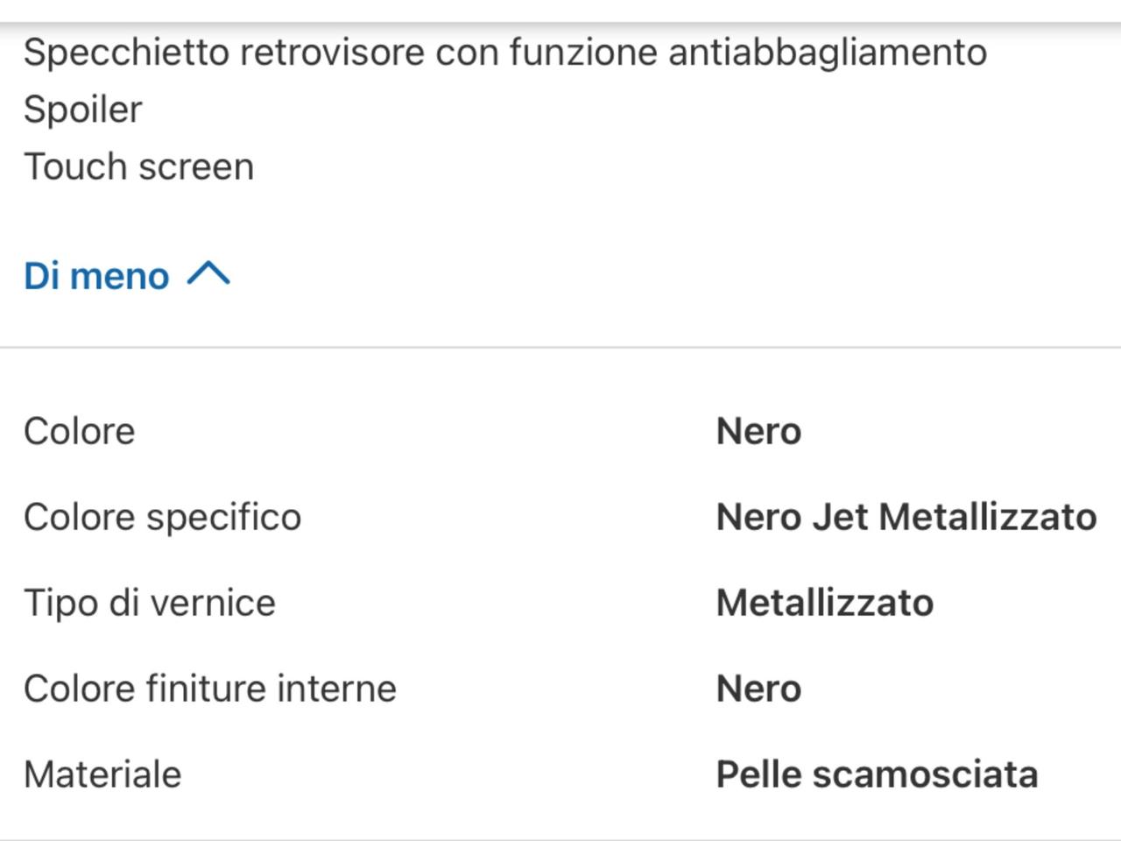The height and width of the screenshot is (841, 1121).
Task: Click the Colore finiture interne label
Action: (x=210, y=689)
